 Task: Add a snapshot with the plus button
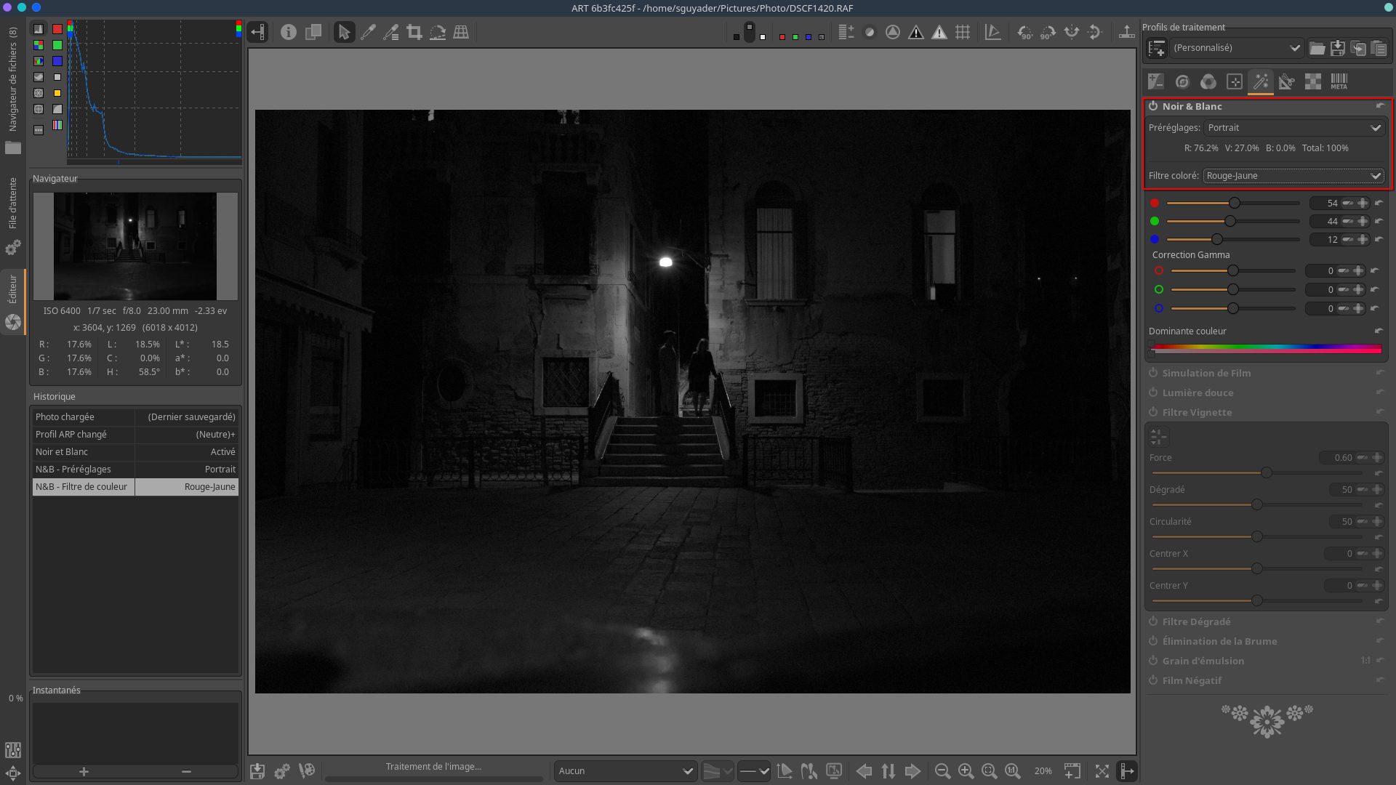84,772
